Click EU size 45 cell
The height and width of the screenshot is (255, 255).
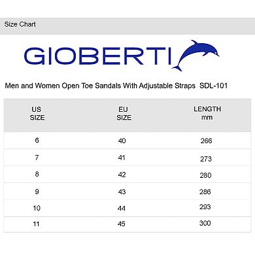point(122,224)
